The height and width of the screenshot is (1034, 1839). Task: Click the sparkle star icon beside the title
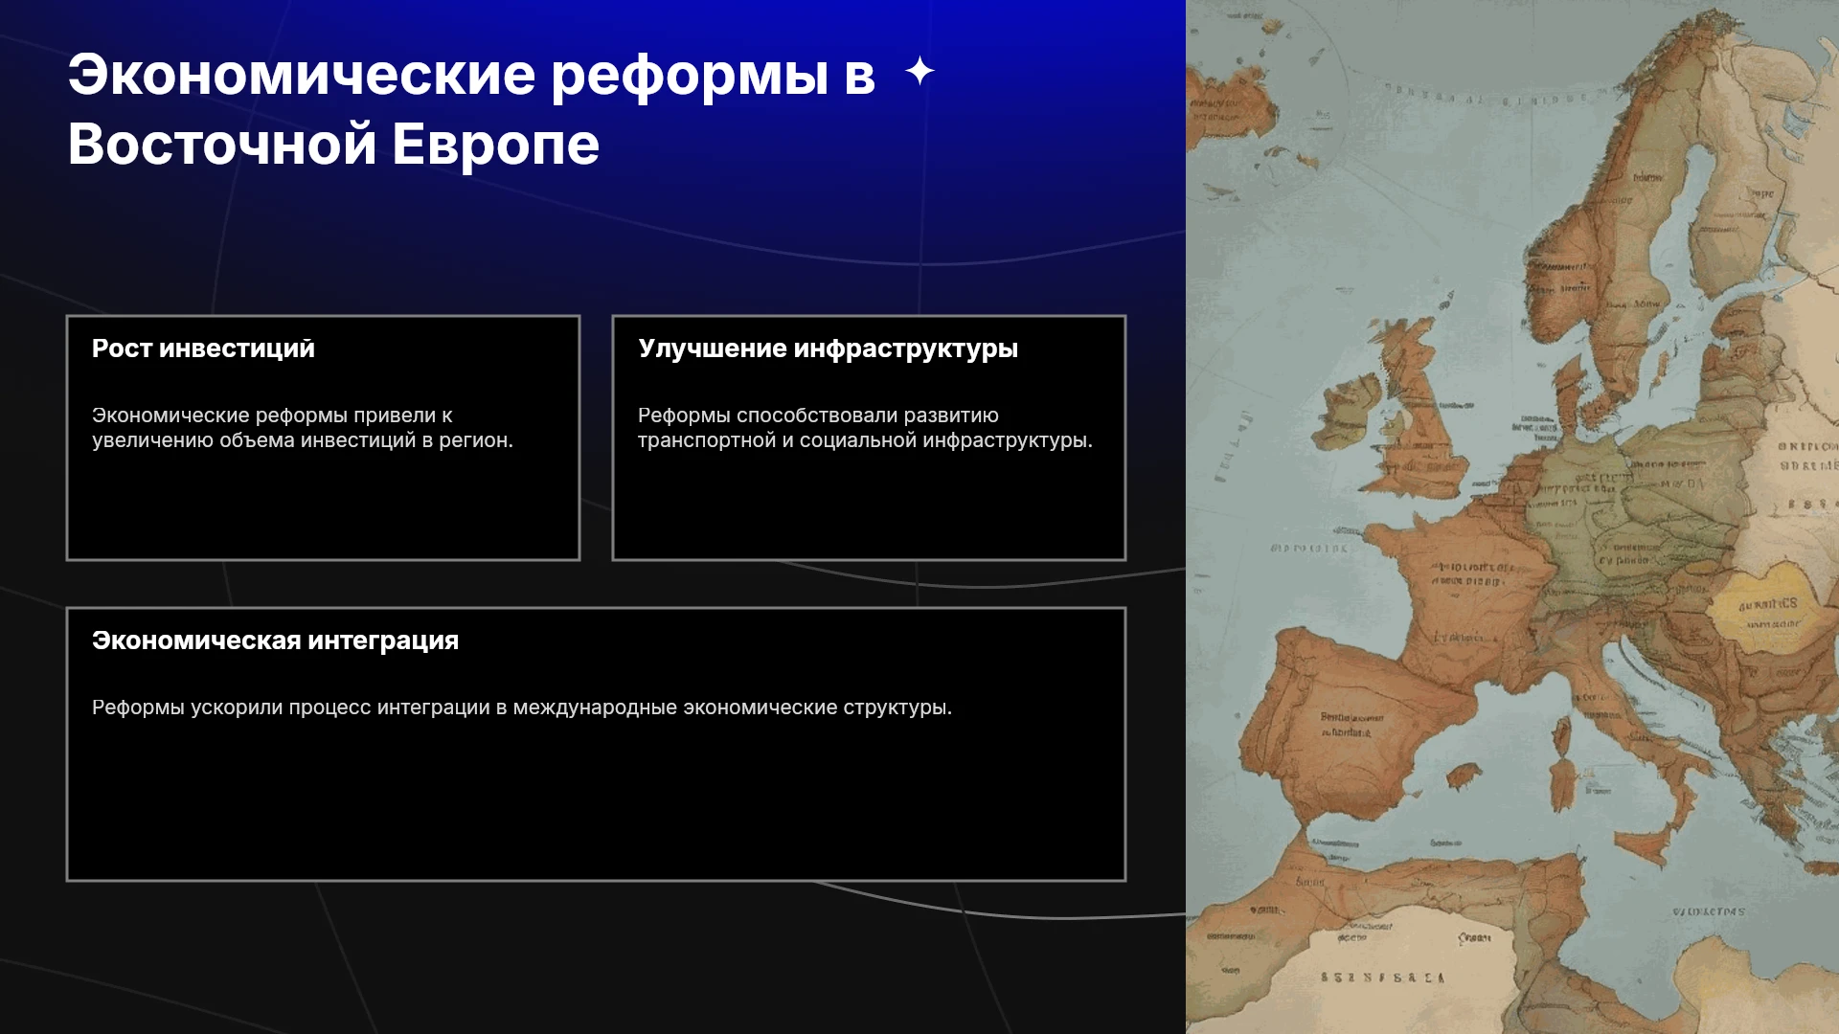919,72
